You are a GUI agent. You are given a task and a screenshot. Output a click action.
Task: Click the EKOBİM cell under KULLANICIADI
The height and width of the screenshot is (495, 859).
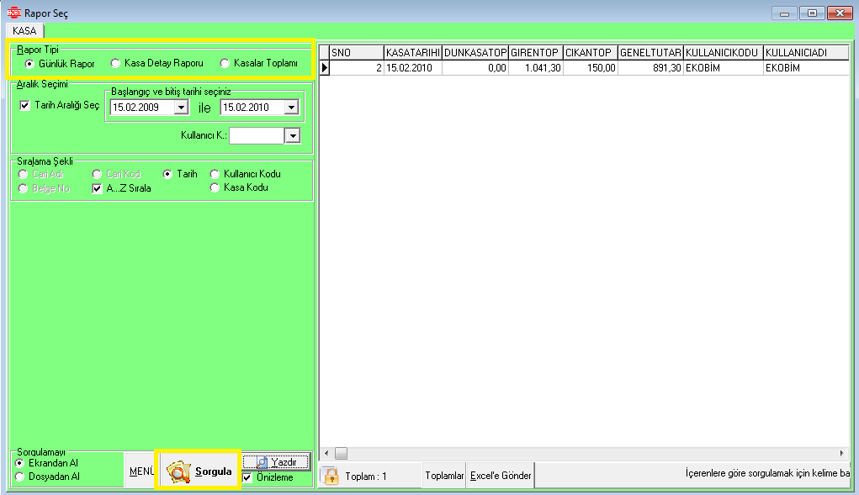(805, 68)
